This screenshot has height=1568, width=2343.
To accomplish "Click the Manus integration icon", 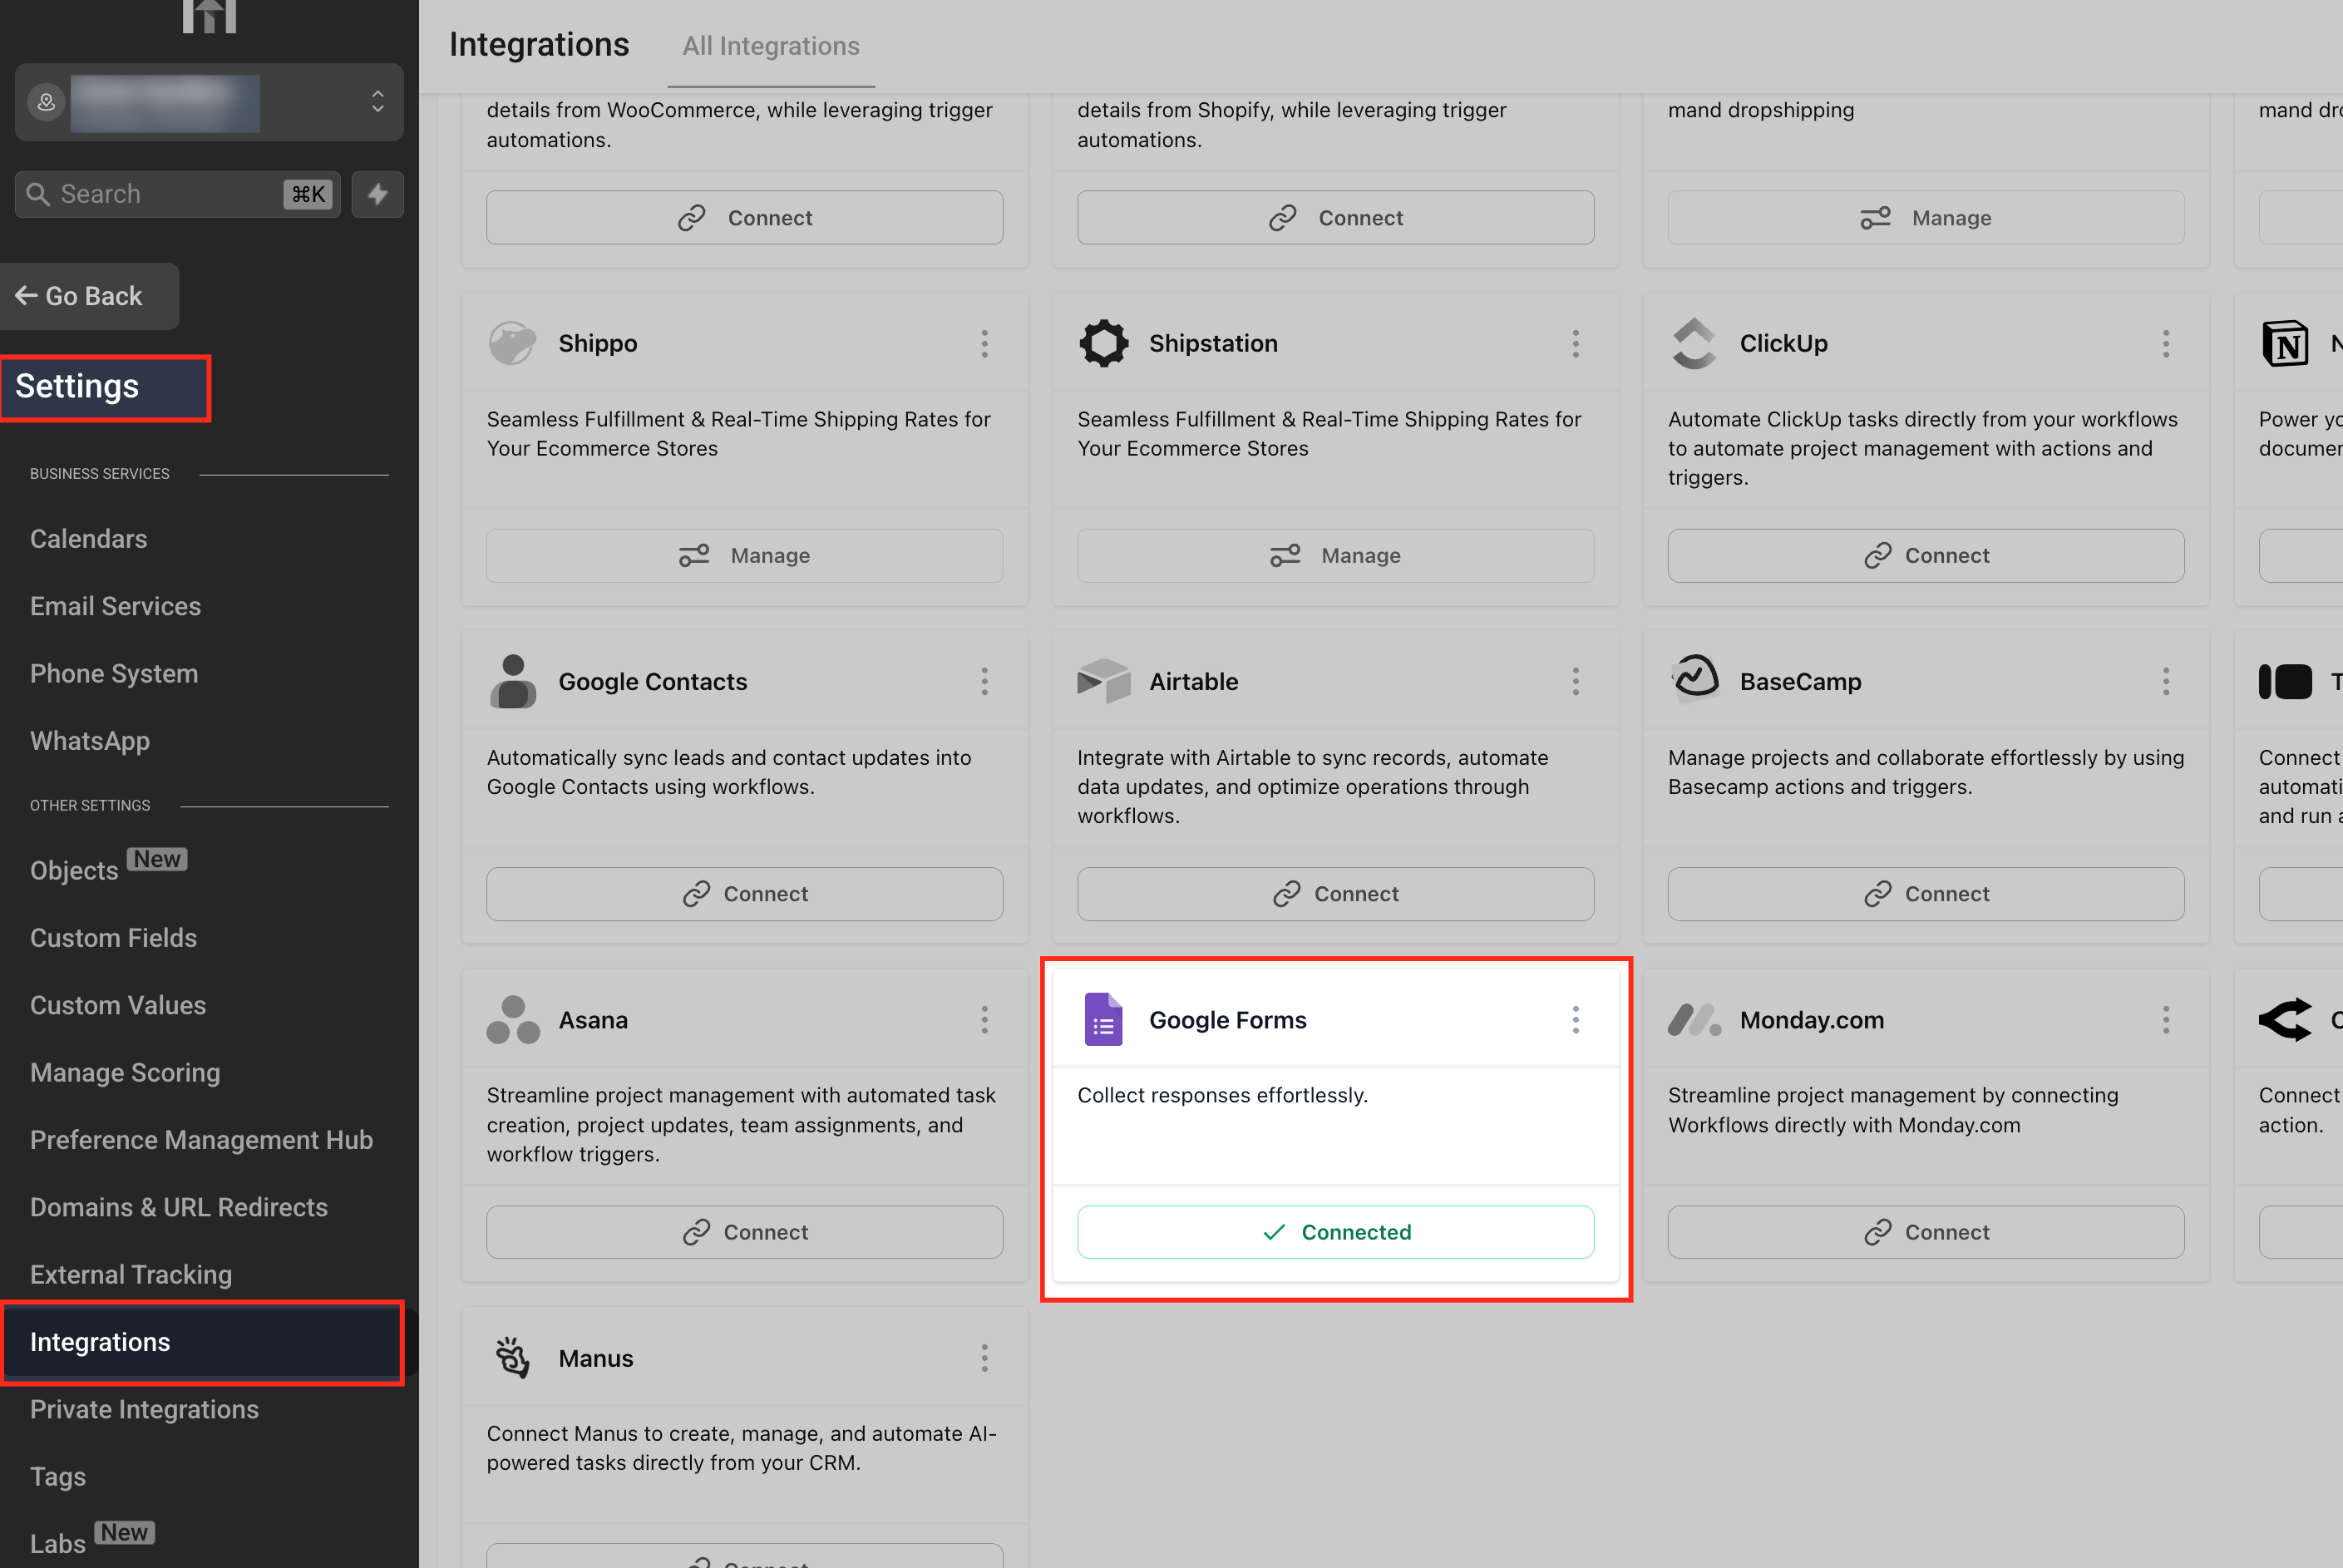I will pos(513,1357).
